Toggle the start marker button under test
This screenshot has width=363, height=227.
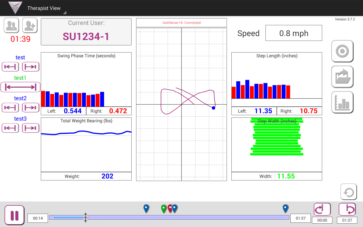tap(10, 67)
